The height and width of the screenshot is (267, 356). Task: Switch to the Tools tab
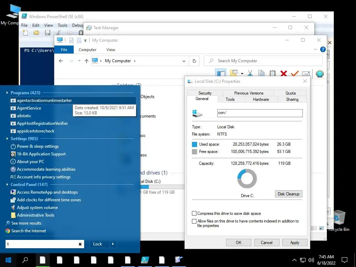pos(230,99)
